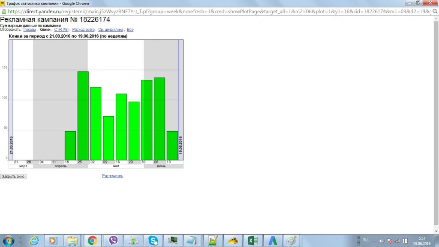Screen dimensions: 439x247
Task: Launch Internet Explorer from the taskbar
Action: [34, 241]
